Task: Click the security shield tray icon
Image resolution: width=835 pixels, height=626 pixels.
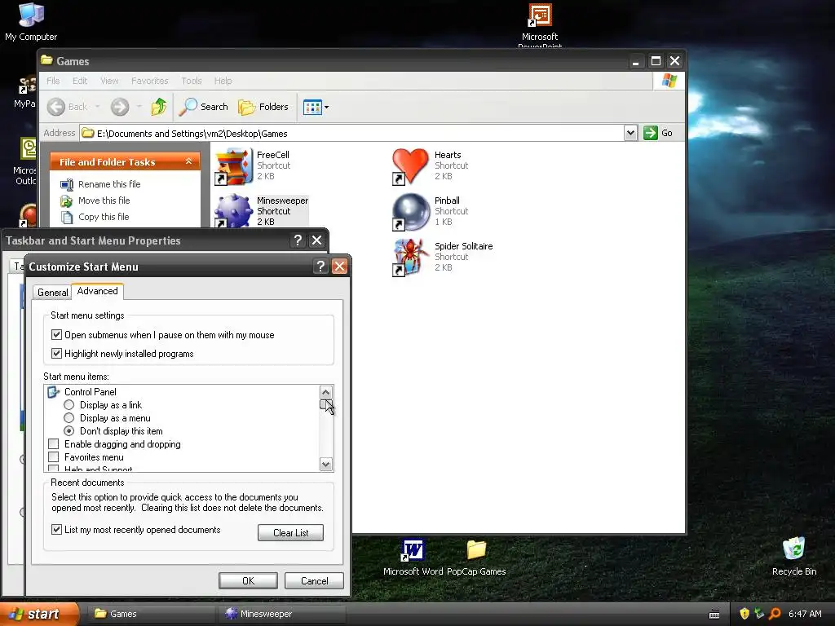Action: click(744, 614)
